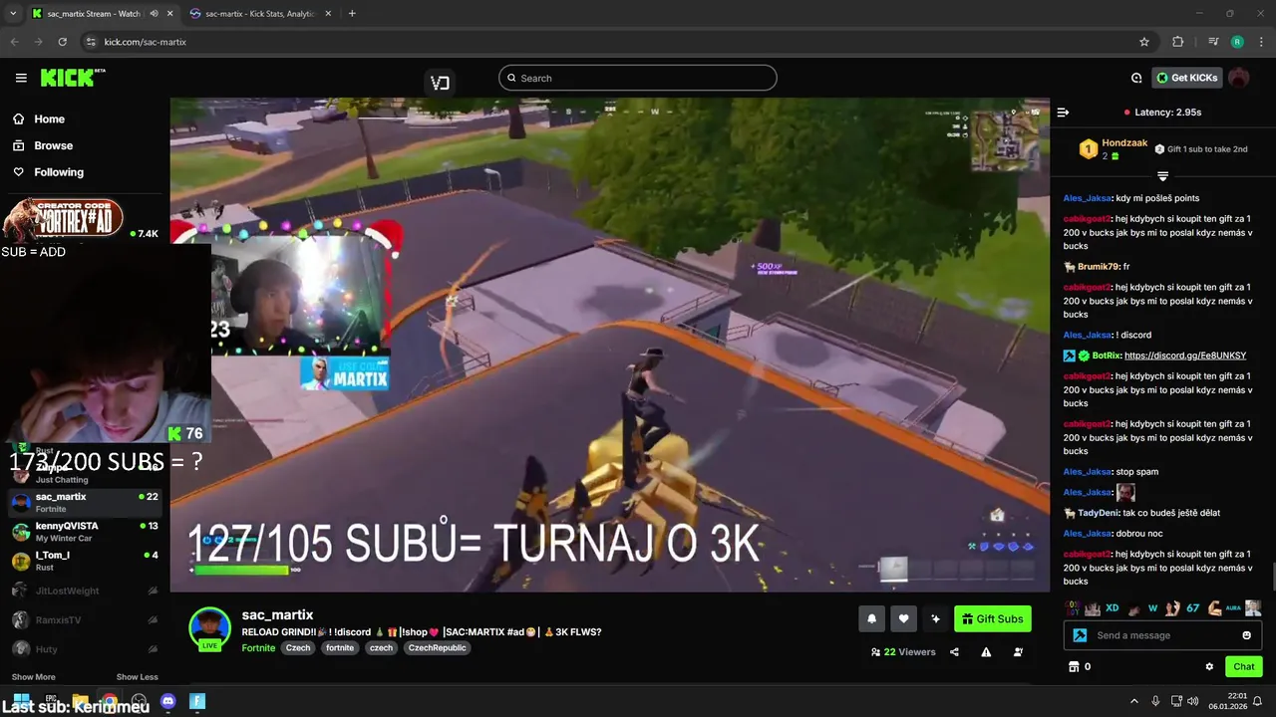The height and width of the screenshot is (717, 1276).
Task: Collapse sidebar with Show Less
Action: (x=137, y=677)
